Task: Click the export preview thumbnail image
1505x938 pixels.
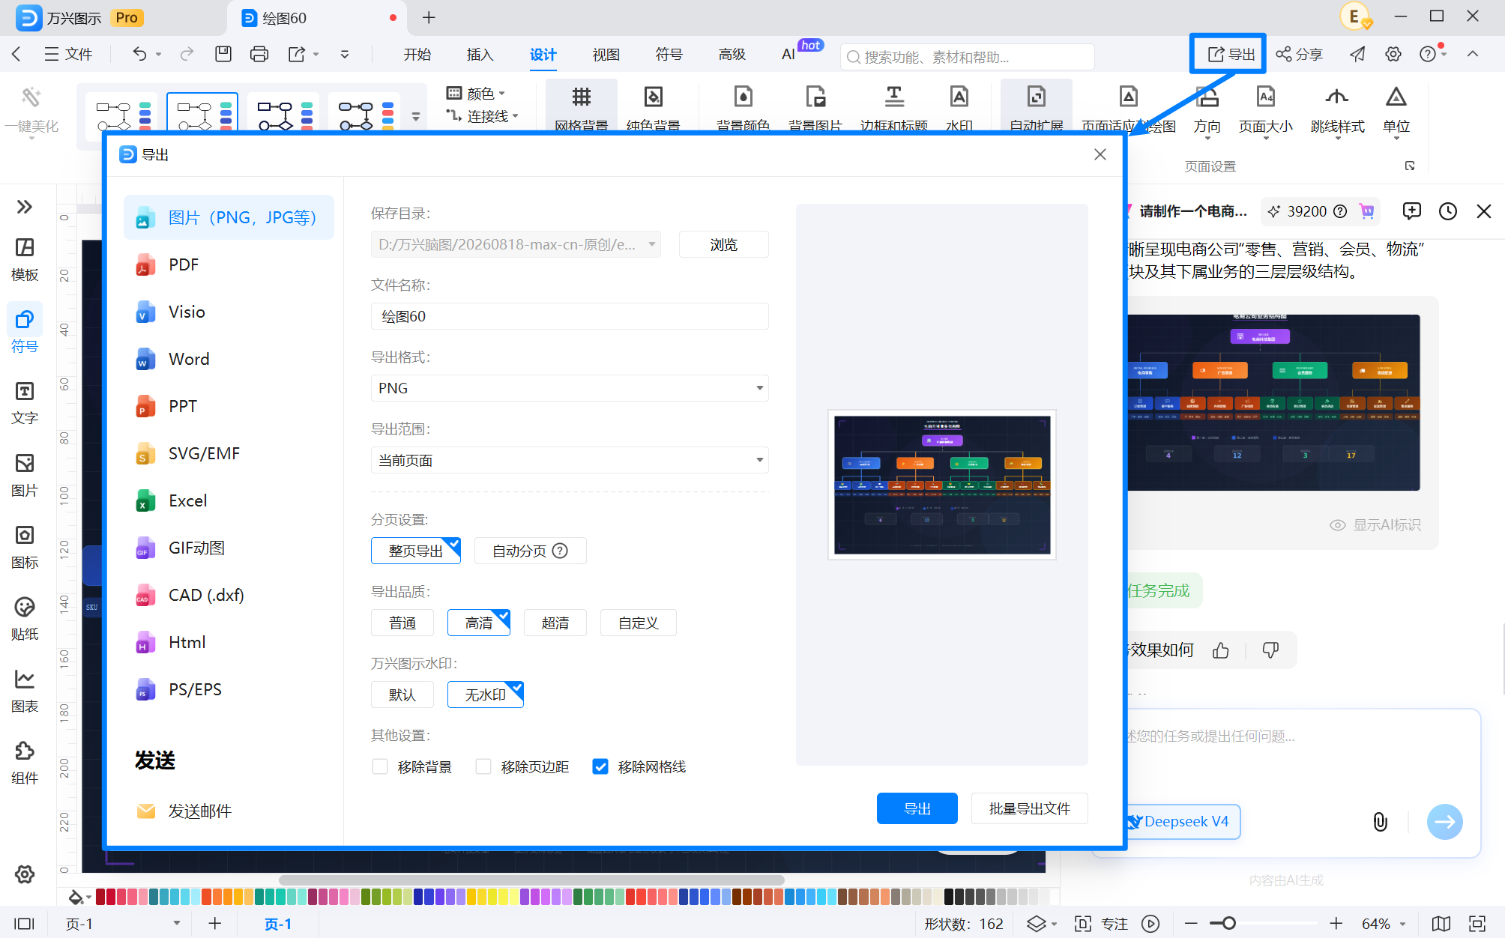Action: tap(942, 485)
